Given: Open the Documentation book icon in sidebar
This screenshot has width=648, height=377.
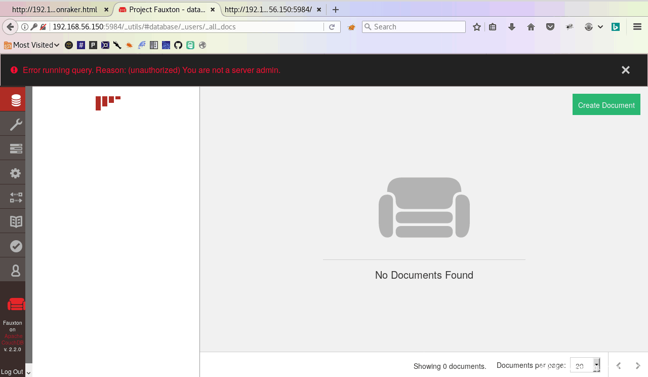Looking at the screenshot, I should point(16,221).
